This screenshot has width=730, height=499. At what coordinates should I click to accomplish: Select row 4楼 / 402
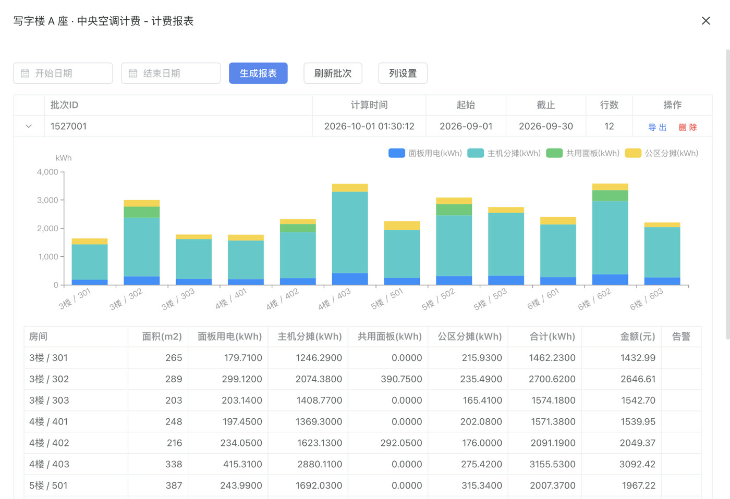click(362, 443)
